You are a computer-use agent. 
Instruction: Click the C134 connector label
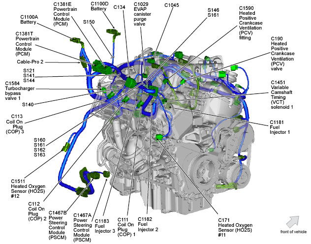[x=120, y=7]
